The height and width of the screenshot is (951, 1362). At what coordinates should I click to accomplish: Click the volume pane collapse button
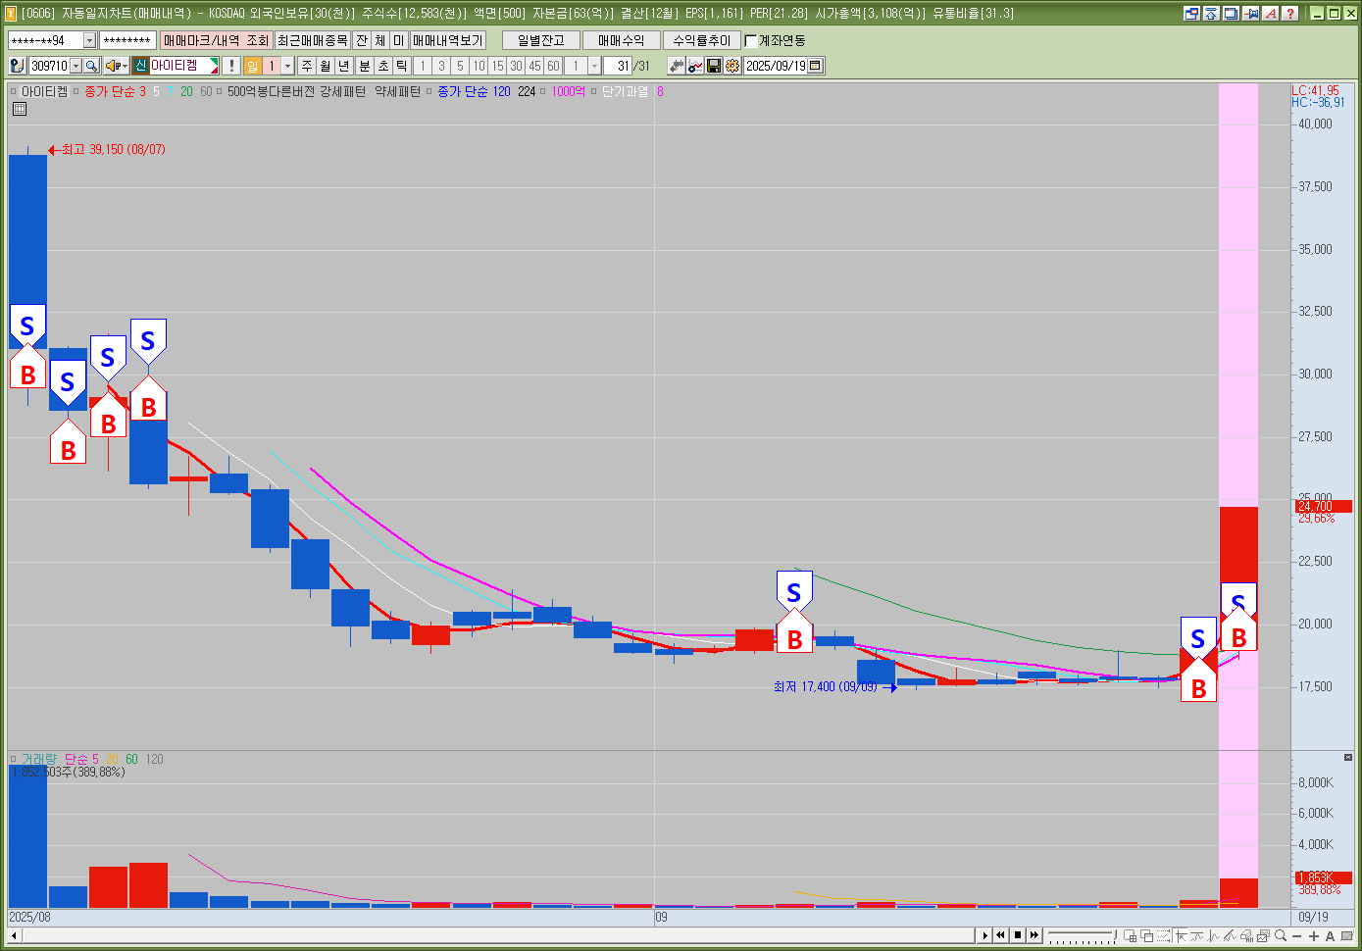(x=1347, y=757)
